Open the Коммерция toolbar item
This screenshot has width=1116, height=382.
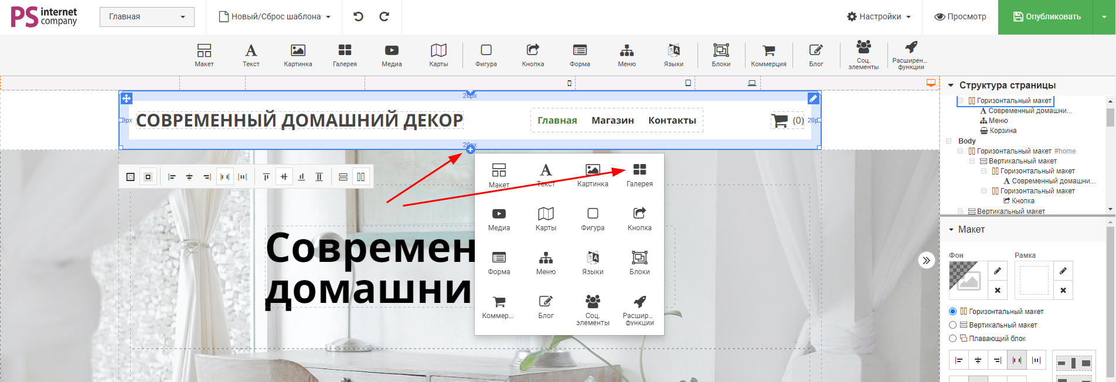tap(768, 55)
